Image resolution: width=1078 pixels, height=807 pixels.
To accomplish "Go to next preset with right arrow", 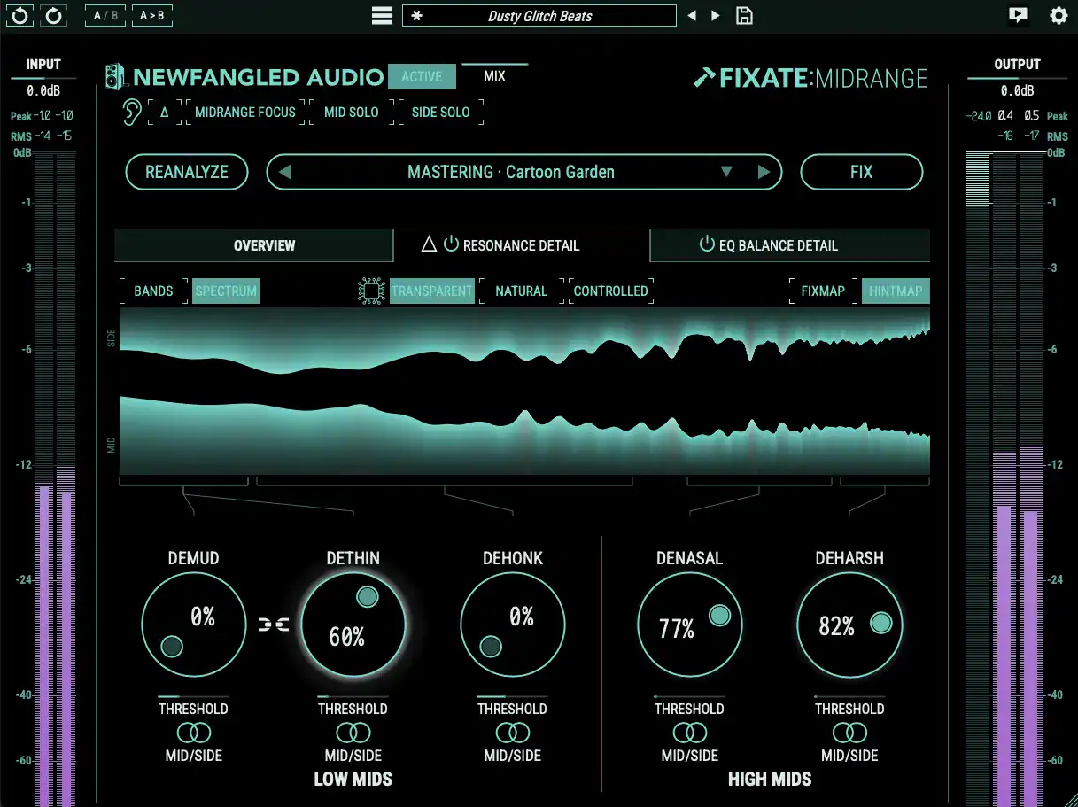I will point(716,16).
